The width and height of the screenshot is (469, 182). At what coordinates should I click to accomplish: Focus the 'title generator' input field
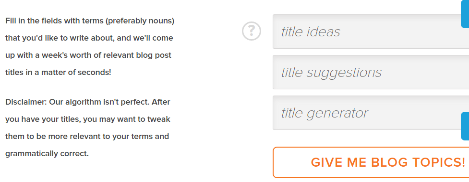371,113
